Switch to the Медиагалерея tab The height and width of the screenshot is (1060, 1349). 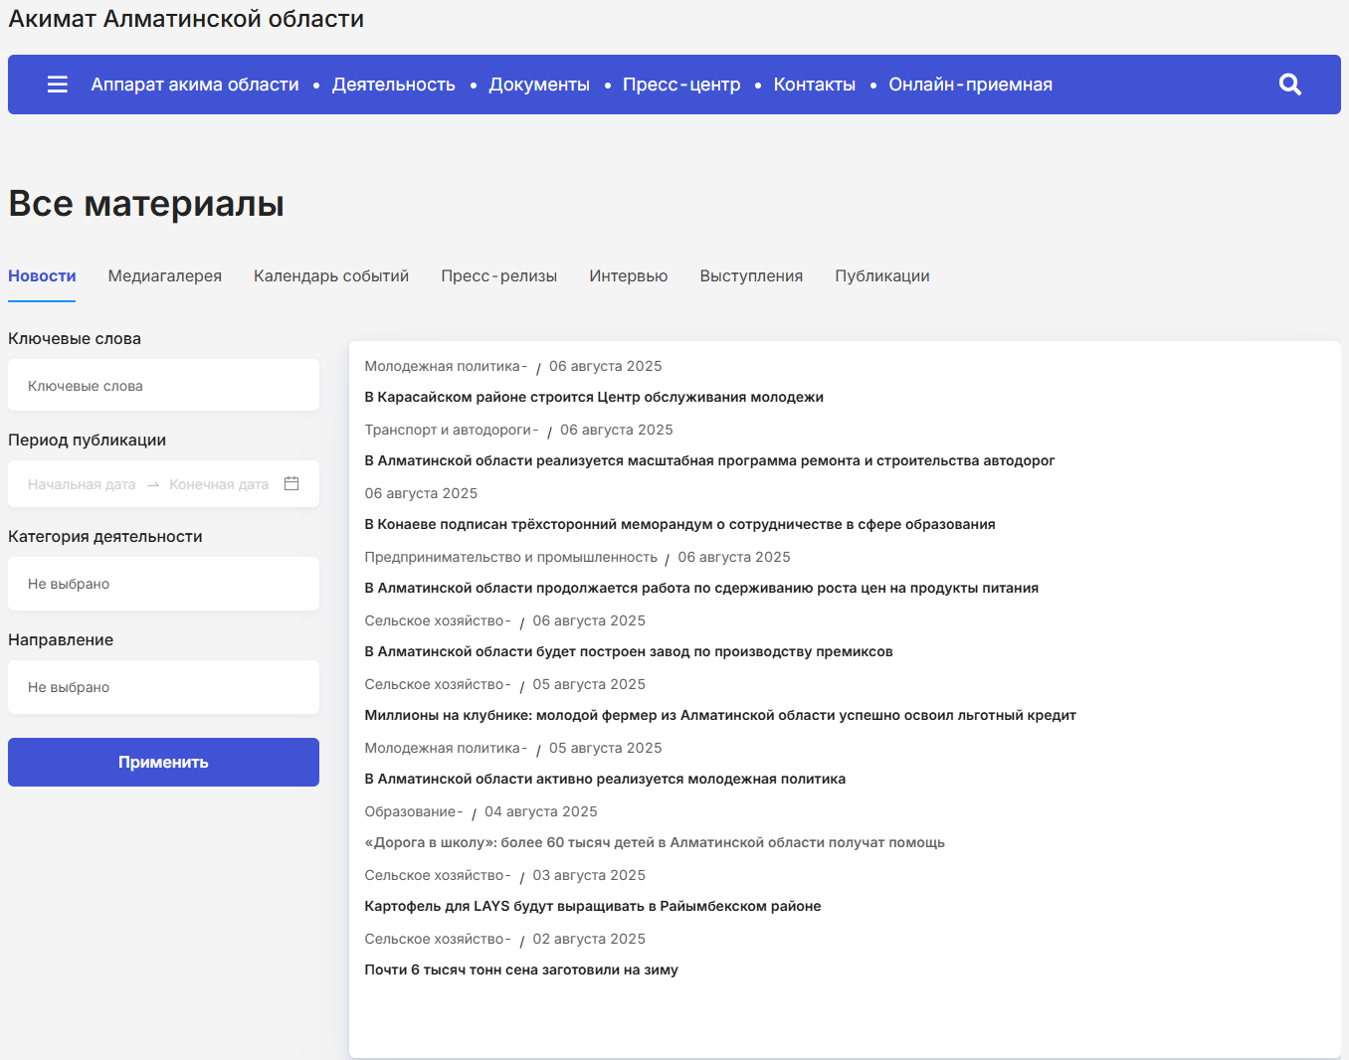[x=165, y=276]
